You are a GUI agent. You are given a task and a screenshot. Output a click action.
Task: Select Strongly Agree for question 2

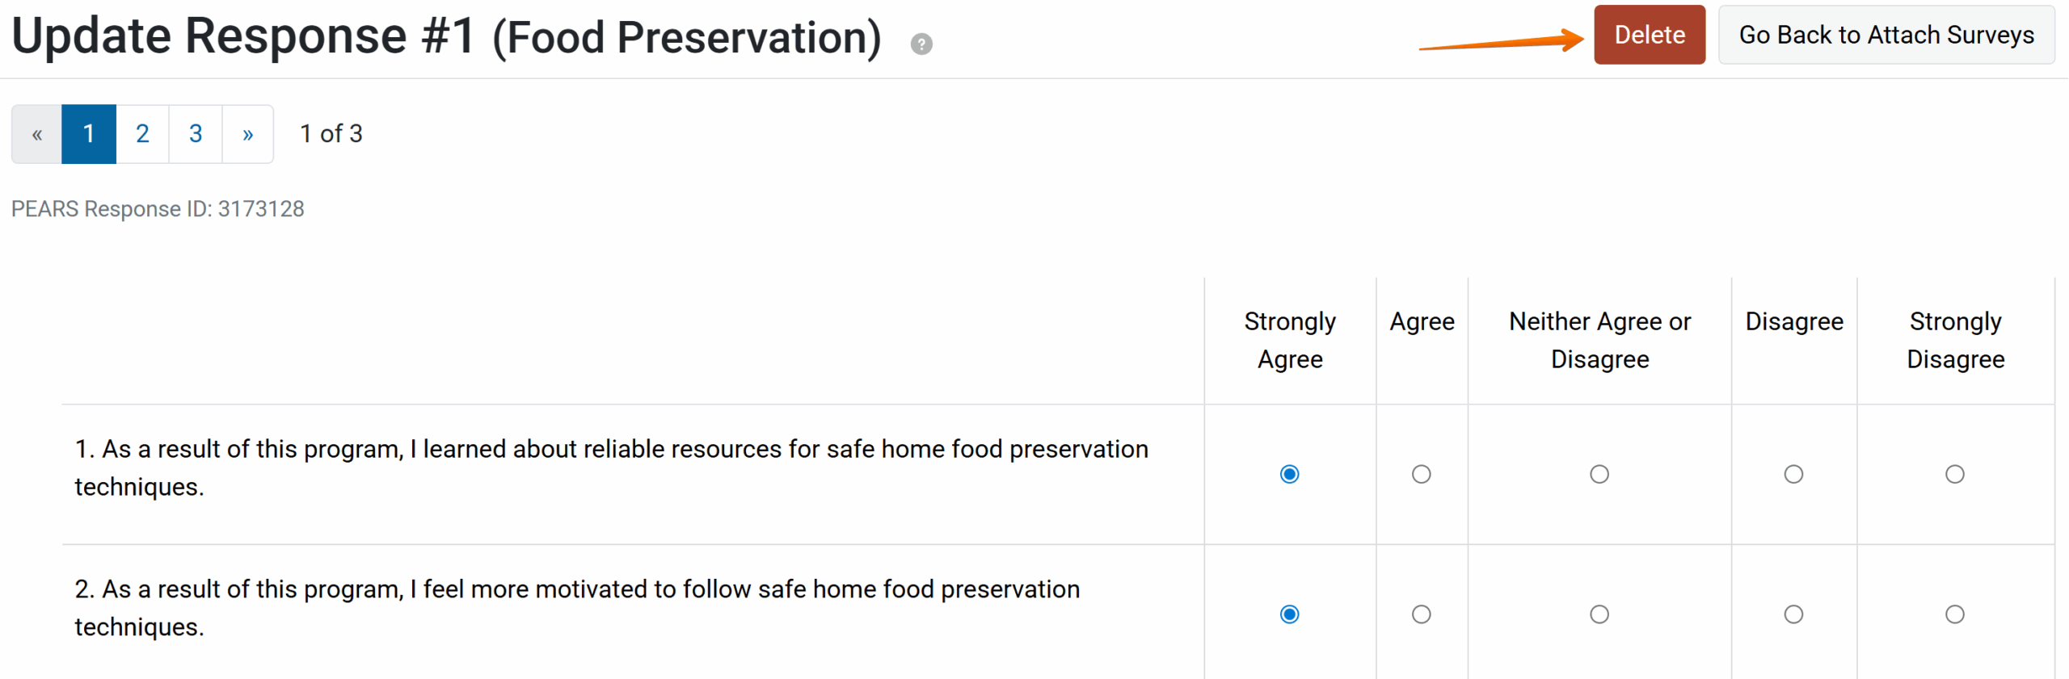[x=1290, y=614]
